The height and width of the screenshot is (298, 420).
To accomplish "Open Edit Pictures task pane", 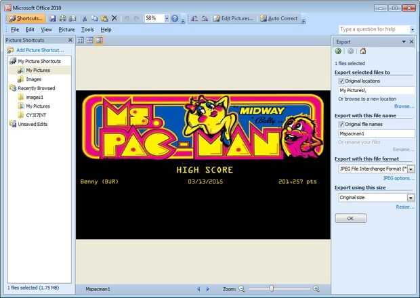I will coord(233,18).
